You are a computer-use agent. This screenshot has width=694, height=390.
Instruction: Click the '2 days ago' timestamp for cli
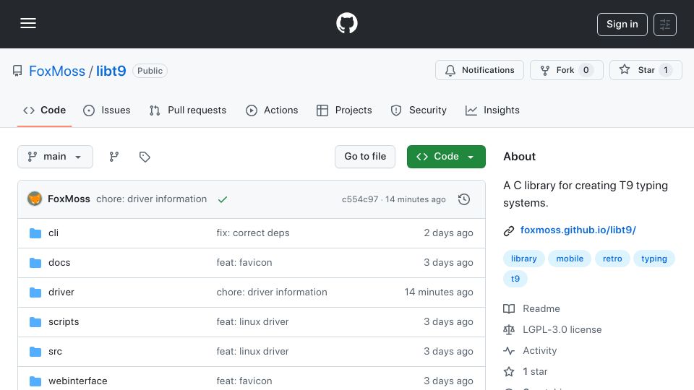point(448,233)
